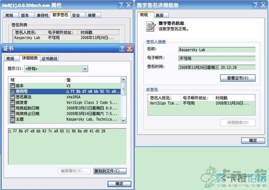This screenshot has height=190, width=269.
Task: Click the disabled 详细信息(D) button
Action: [238, 123]
